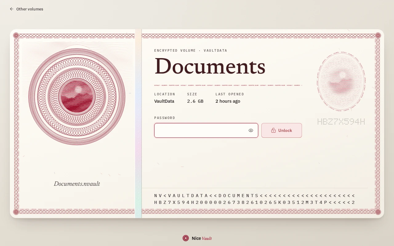Viewport: 394px width, 246px height.
Task: Toggle password visibility eye icon
Action: 251,130
